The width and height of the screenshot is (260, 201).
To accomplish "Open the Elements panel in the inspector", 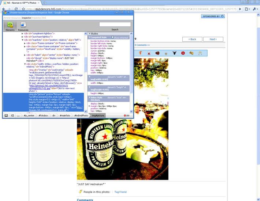I will (10, 26).
